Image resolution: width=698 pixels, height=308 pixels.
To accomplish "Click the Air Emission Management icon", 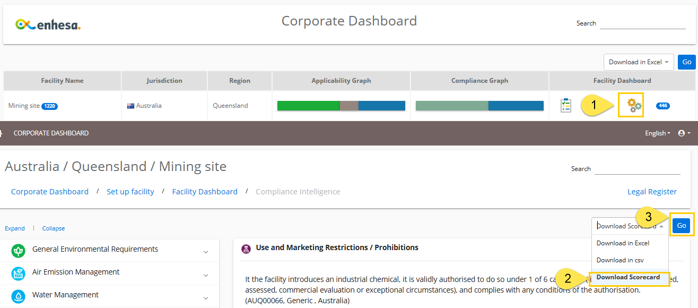I will point(19,273).
